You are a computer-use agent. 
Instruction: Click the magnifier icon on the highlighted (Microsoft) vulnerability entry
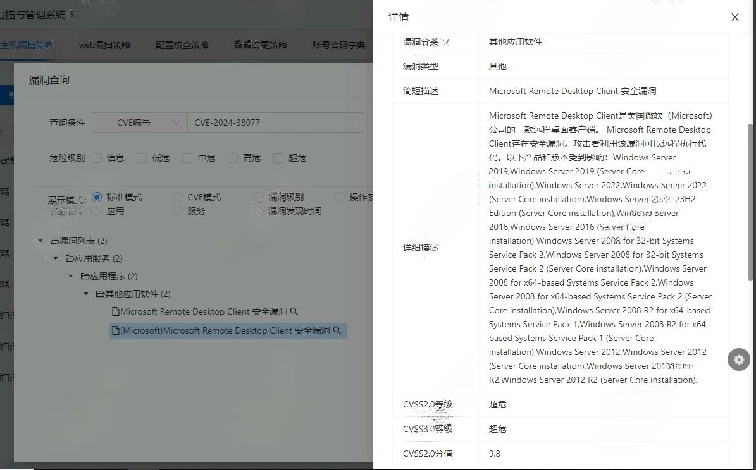coord(337,330)
